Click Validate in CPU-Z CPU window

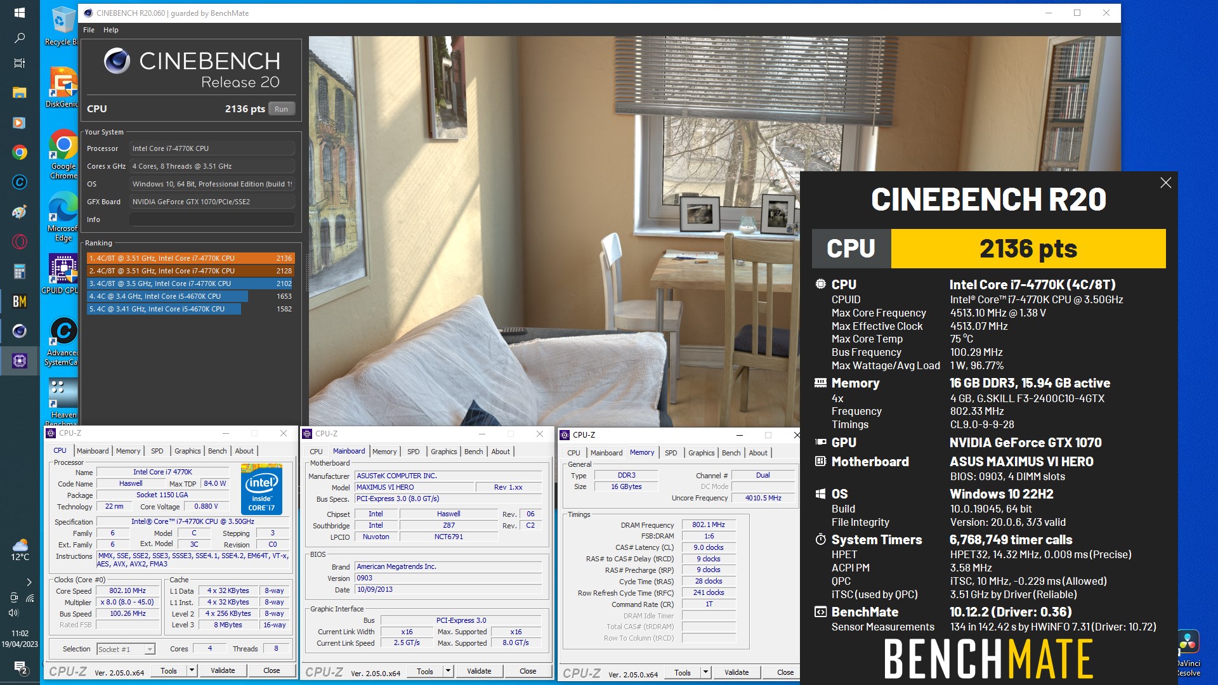click(x=223, y=670)
